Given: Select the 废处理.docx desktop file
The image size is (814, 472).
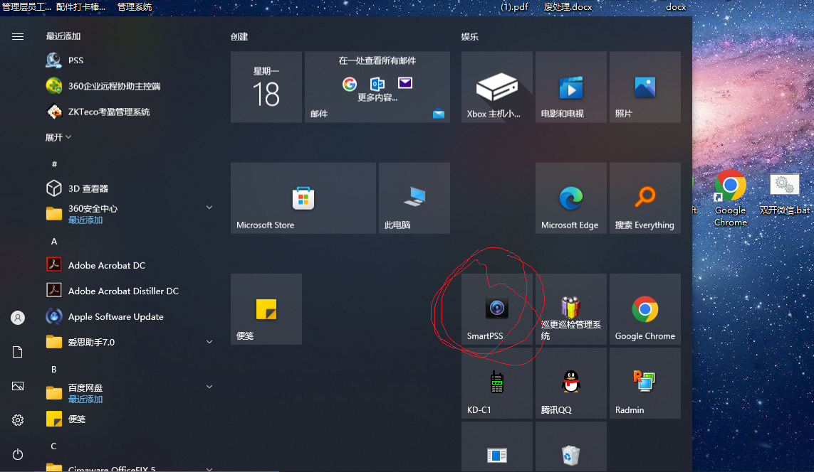Looking at the screenshot, I should 568,6.
